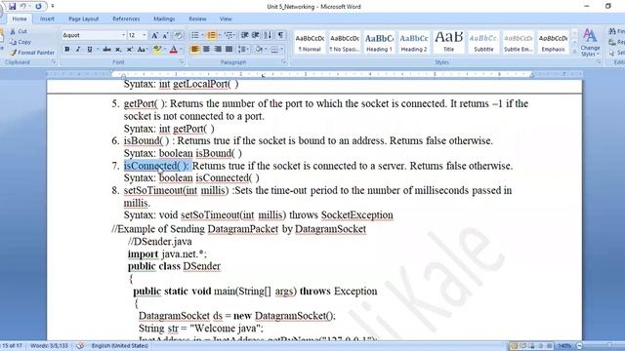Redo using the repeat arrow icon
The image size is (625, 351).
[x=38, y=7]
